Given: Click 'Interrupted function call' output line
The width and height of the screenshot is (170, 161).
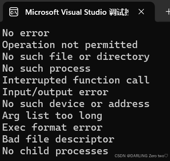Looking at the screenshot, I should (x=76, y=80).
